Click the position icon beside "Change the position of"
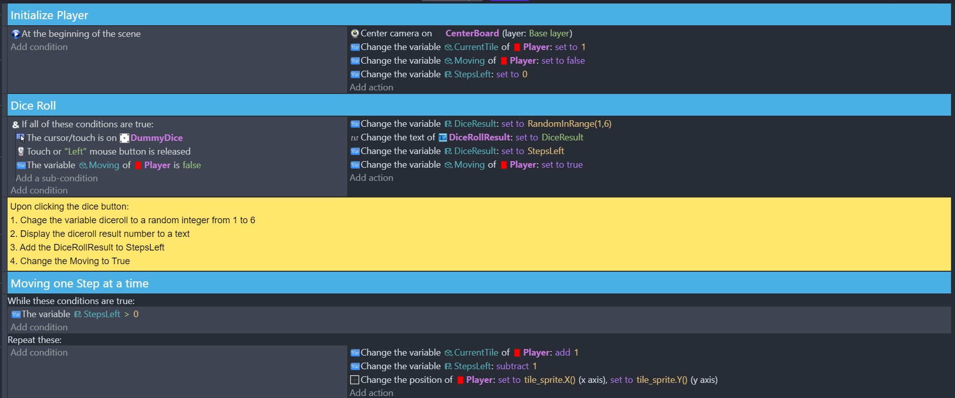The height and width of the screenshot is (398, 955). click(x=355, y=380)
